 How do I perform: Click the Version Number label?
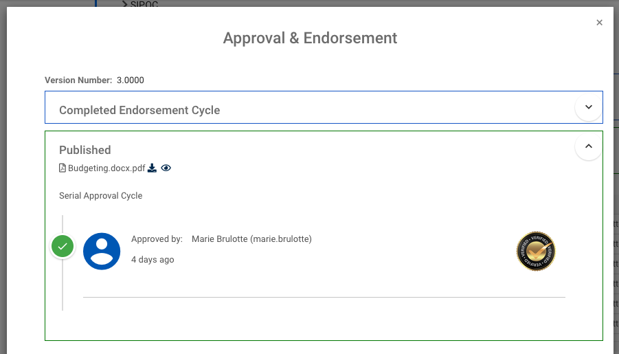tap(78, 80)
